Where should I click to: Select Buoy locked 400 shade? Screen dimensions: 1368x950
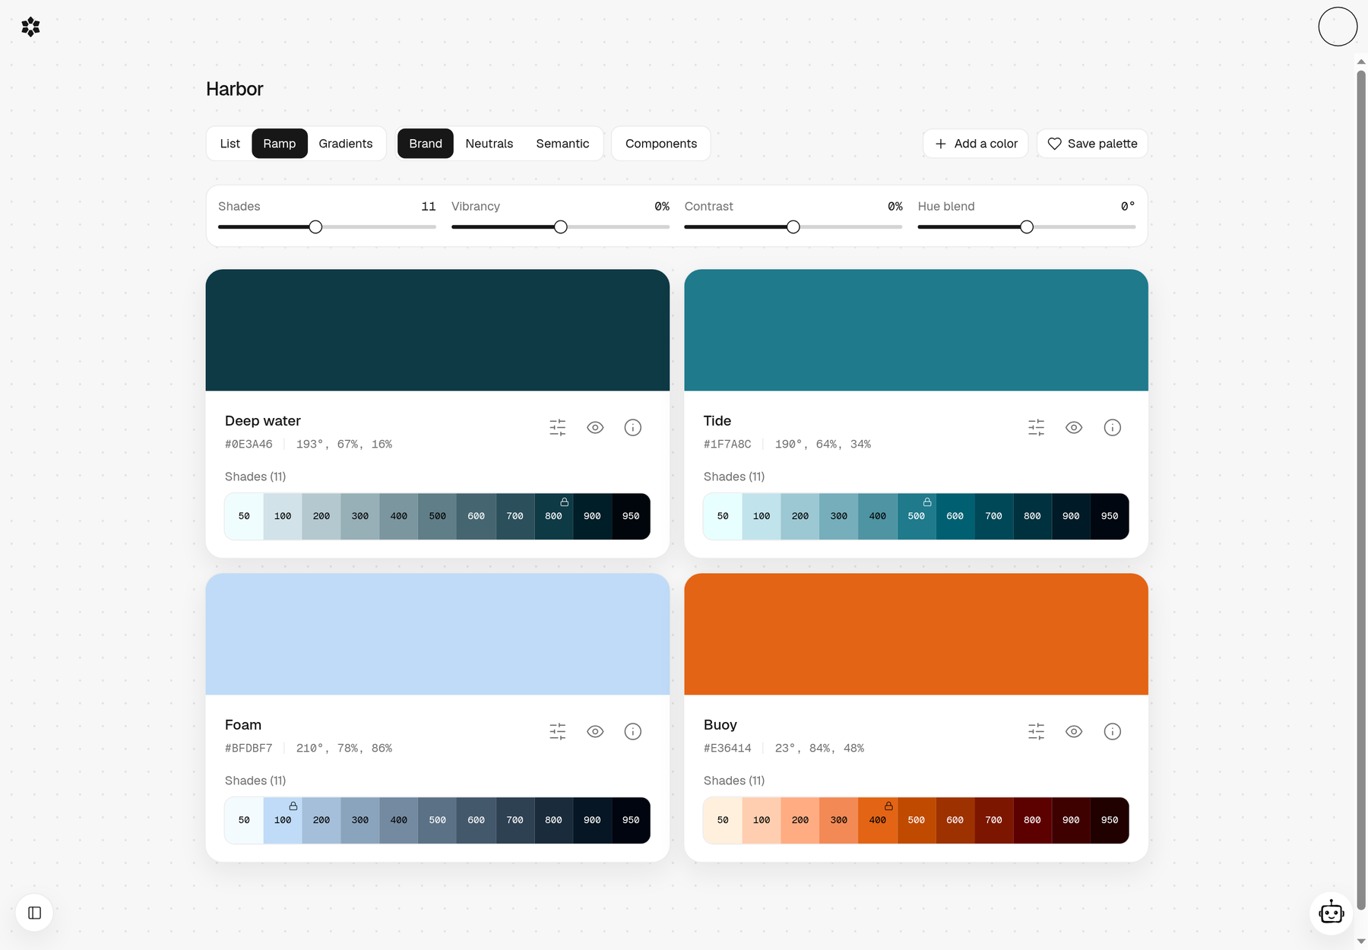(878, 821)
